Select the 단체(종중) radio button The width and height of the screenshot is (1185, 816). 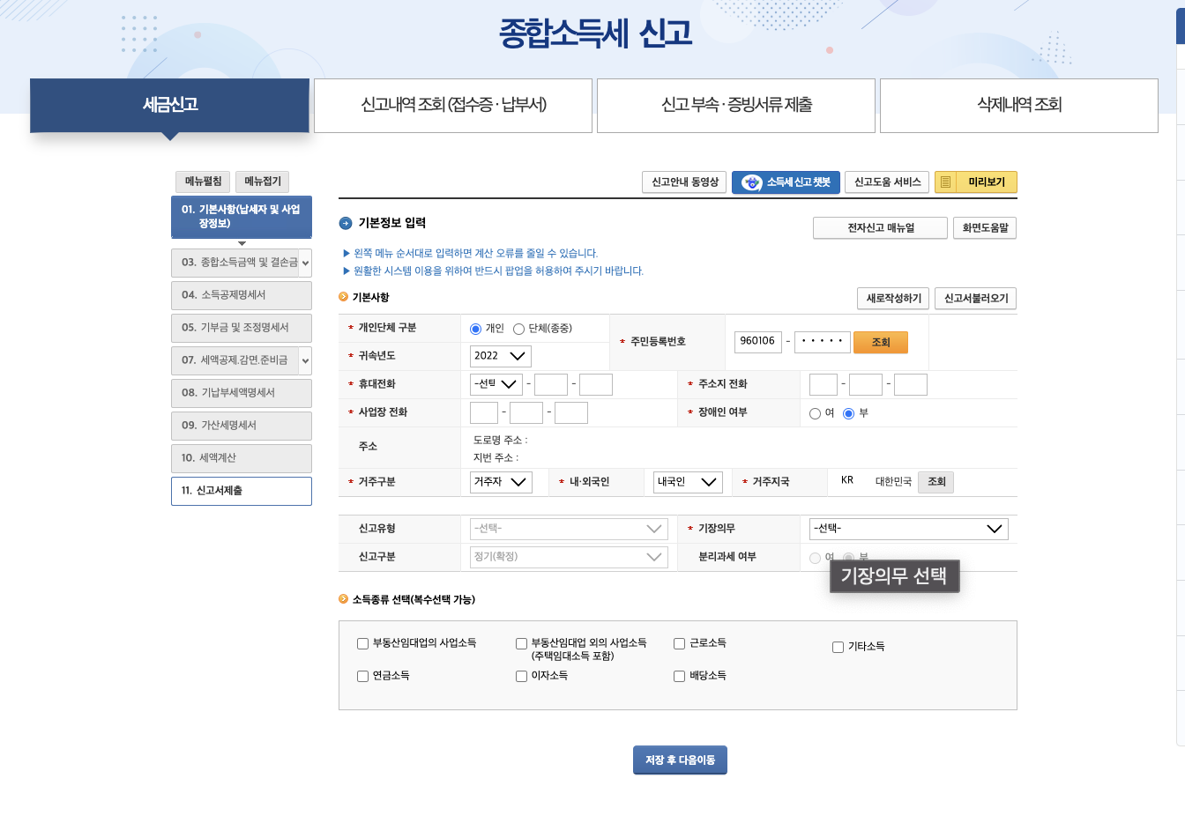coord(520,327)
